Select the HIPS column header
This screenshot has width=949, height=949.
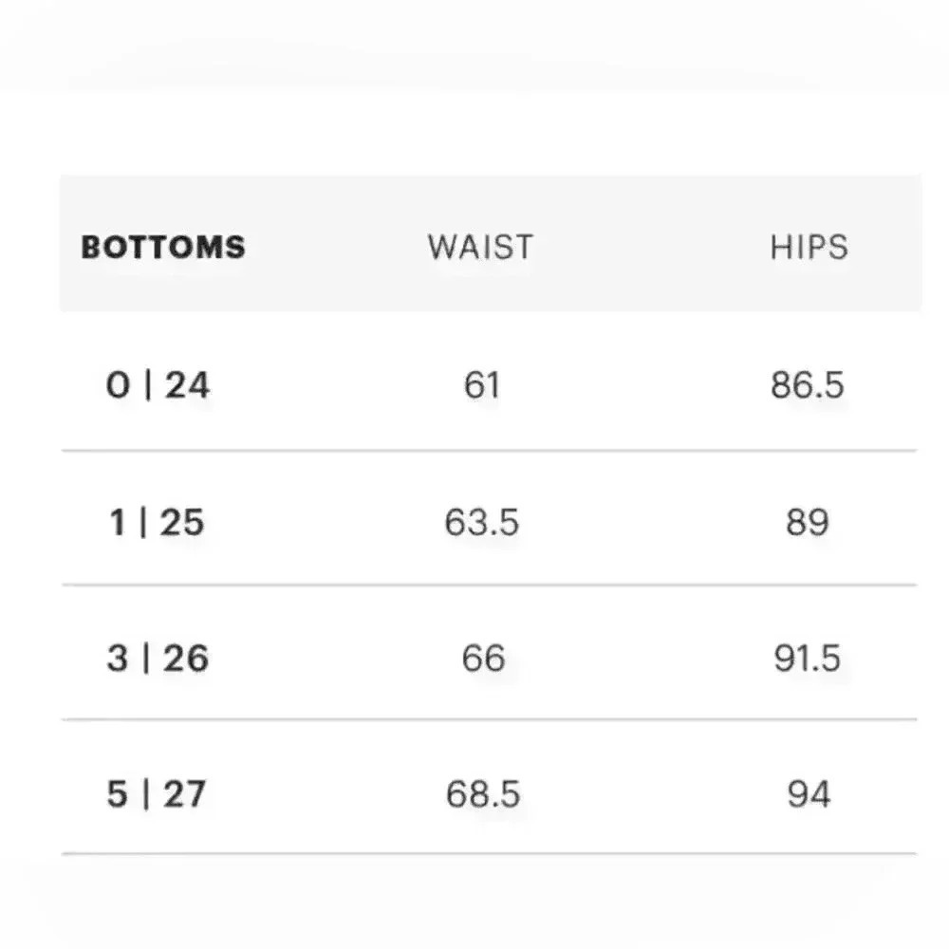pyautogui.click(x=809, y=247)
